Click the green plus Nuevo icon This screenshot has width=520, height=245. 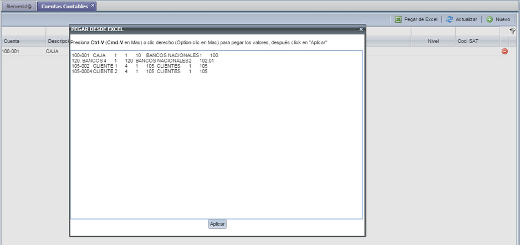pos(490,19)
